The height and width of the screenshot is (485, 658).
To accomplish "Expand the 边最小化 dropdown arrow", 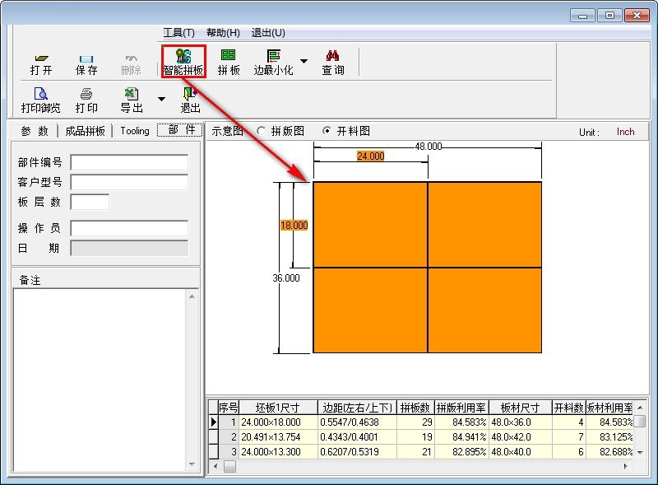I will click(304, 61).
